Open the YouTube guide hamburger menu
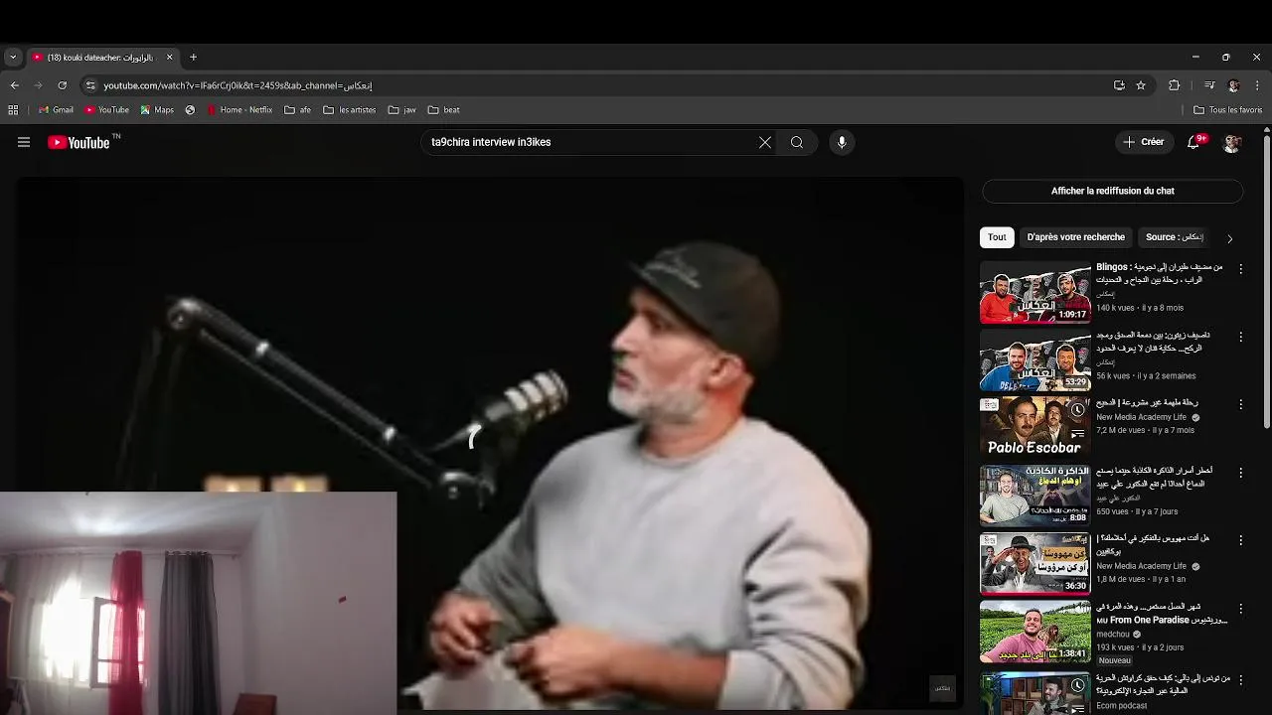 tap(24, 142)
